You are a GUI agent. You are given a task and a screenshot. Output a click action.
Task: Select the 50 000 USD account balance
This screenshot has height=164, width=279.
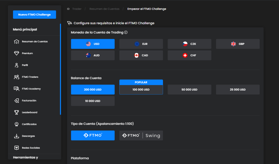190,89
